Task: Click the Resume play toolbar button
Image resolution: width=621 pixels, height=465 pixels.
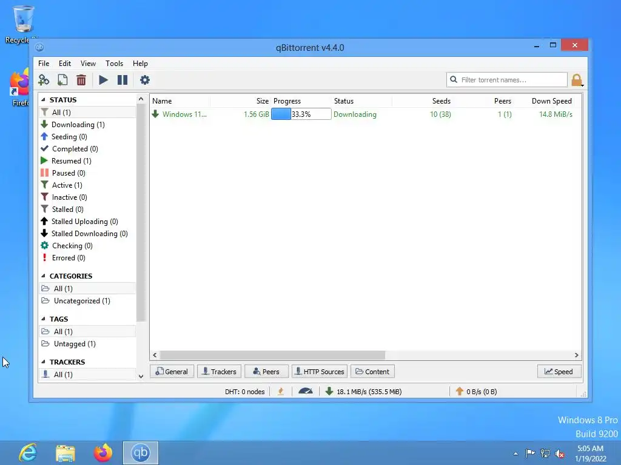Action: 103,80
